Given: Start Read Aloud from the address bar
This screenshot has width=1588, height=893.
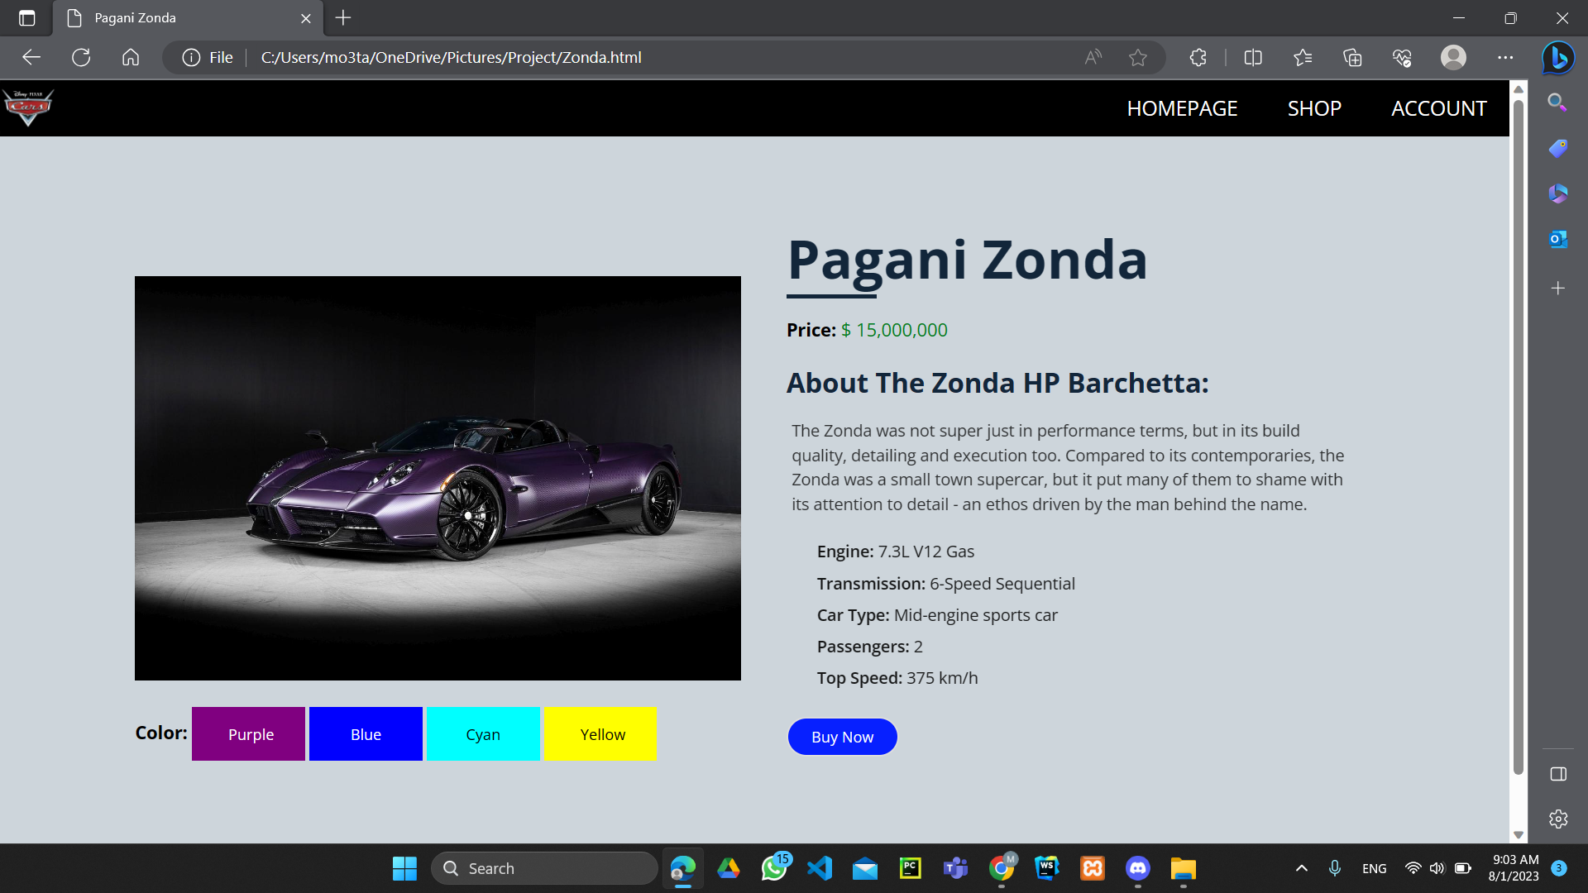Looking at the screenshot, I should pyautogui.click(x=1093, y=57).
